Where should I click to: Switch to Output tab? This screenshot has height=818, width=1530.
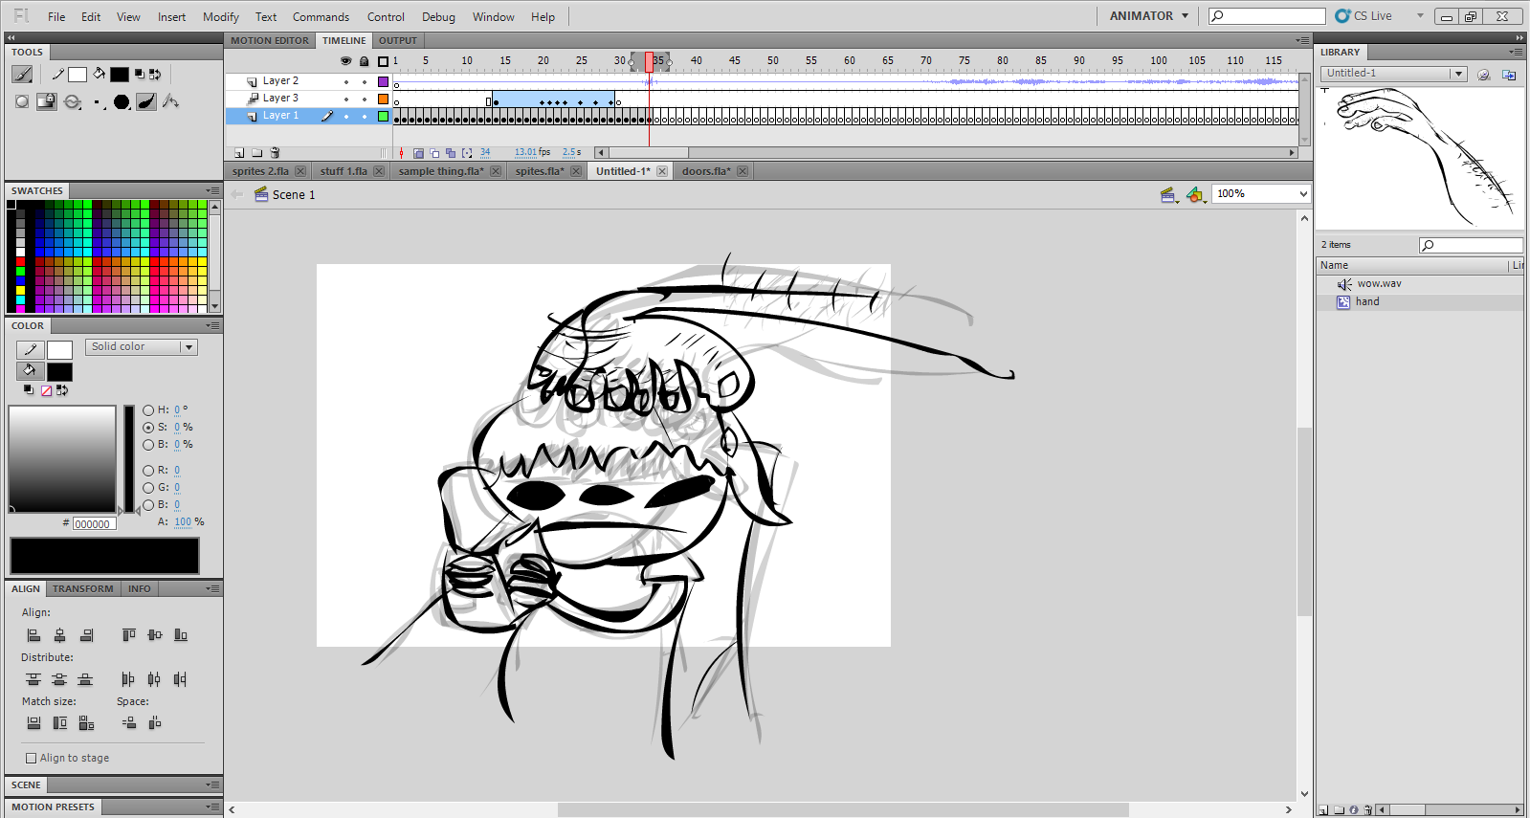398,41
